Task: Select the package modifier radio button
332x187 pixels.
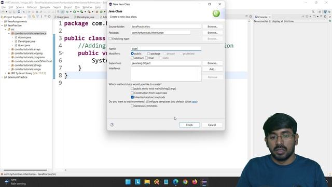Action: point(148,54)
